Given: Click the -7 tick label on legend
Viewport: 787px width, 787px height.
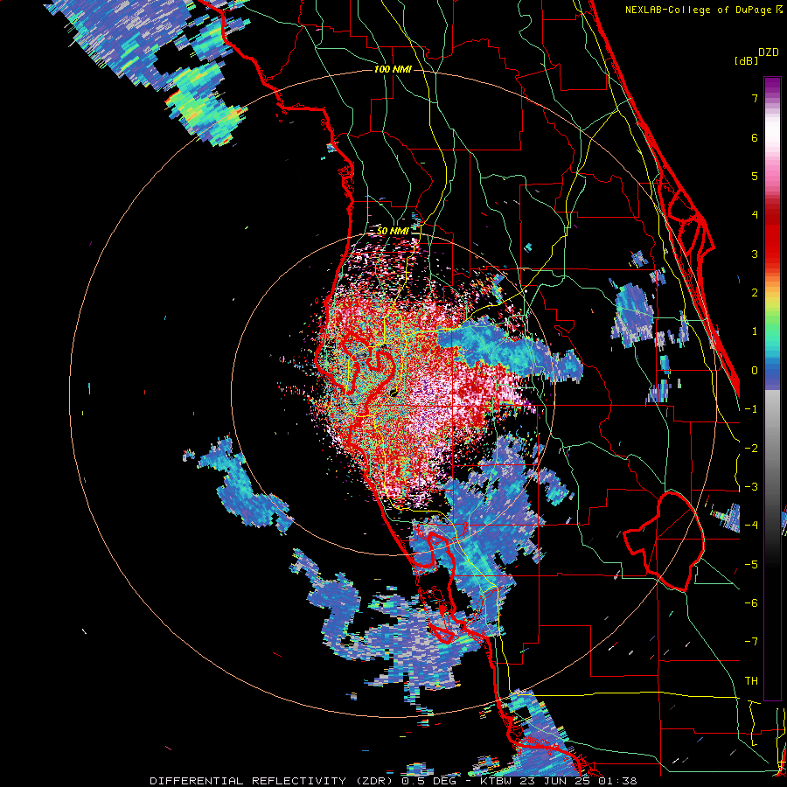Looking at the screenshot, I should (x=751, y=642).
